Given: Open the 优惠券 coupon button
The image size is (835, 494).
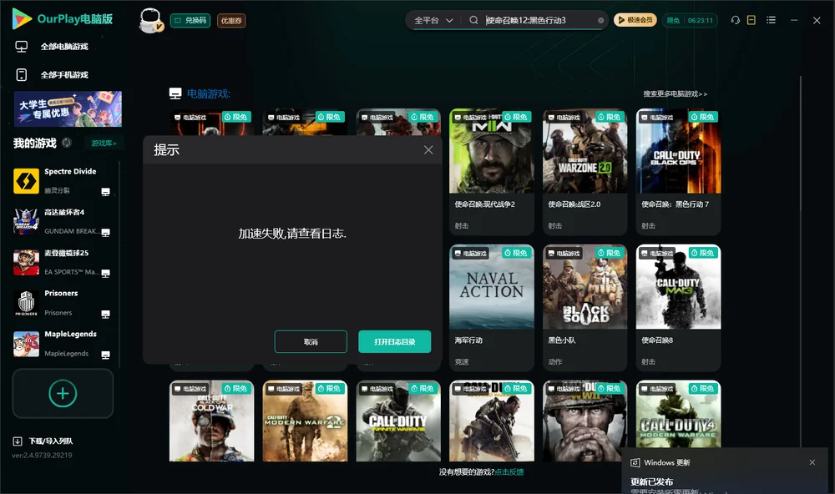Looking at the screenshot, I should tap(231, 21).
